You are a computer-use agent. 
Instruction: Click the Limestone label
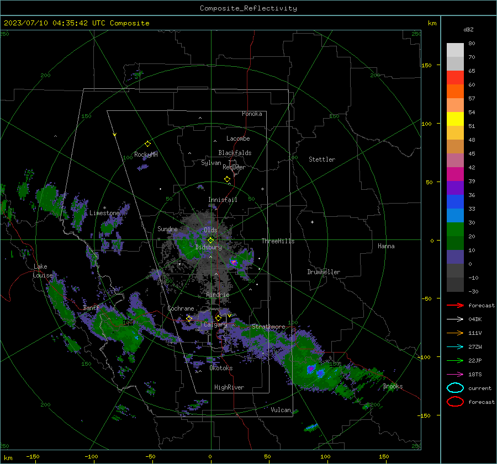click(104, 213)
